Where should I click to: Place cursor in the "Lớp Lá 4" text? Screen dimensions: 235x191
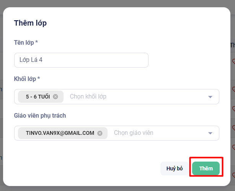pos(34,60)
